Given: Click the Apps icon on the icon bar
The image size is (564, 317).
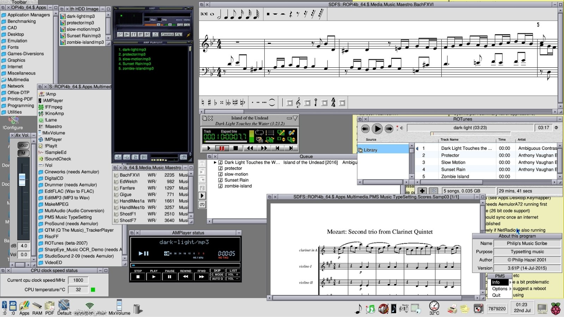Looking at the screenshot, I should (x=24, y=308).
